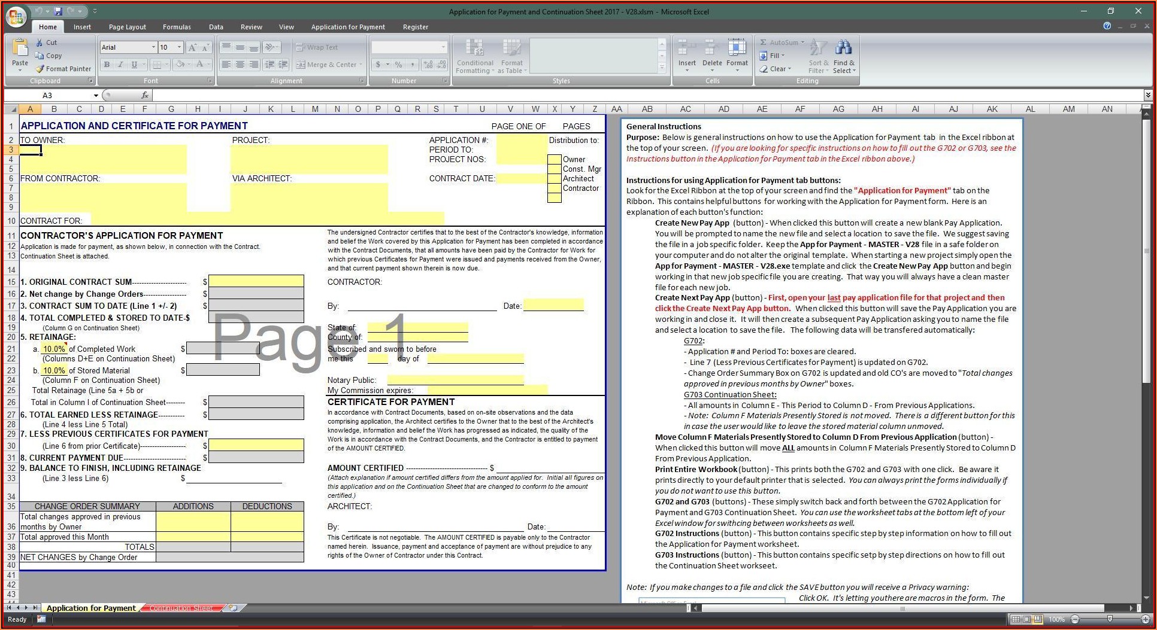Viewport: 1157px width, 630px height.
Task: Click the Format cells icon in Cells group
Action: (737, 48)
